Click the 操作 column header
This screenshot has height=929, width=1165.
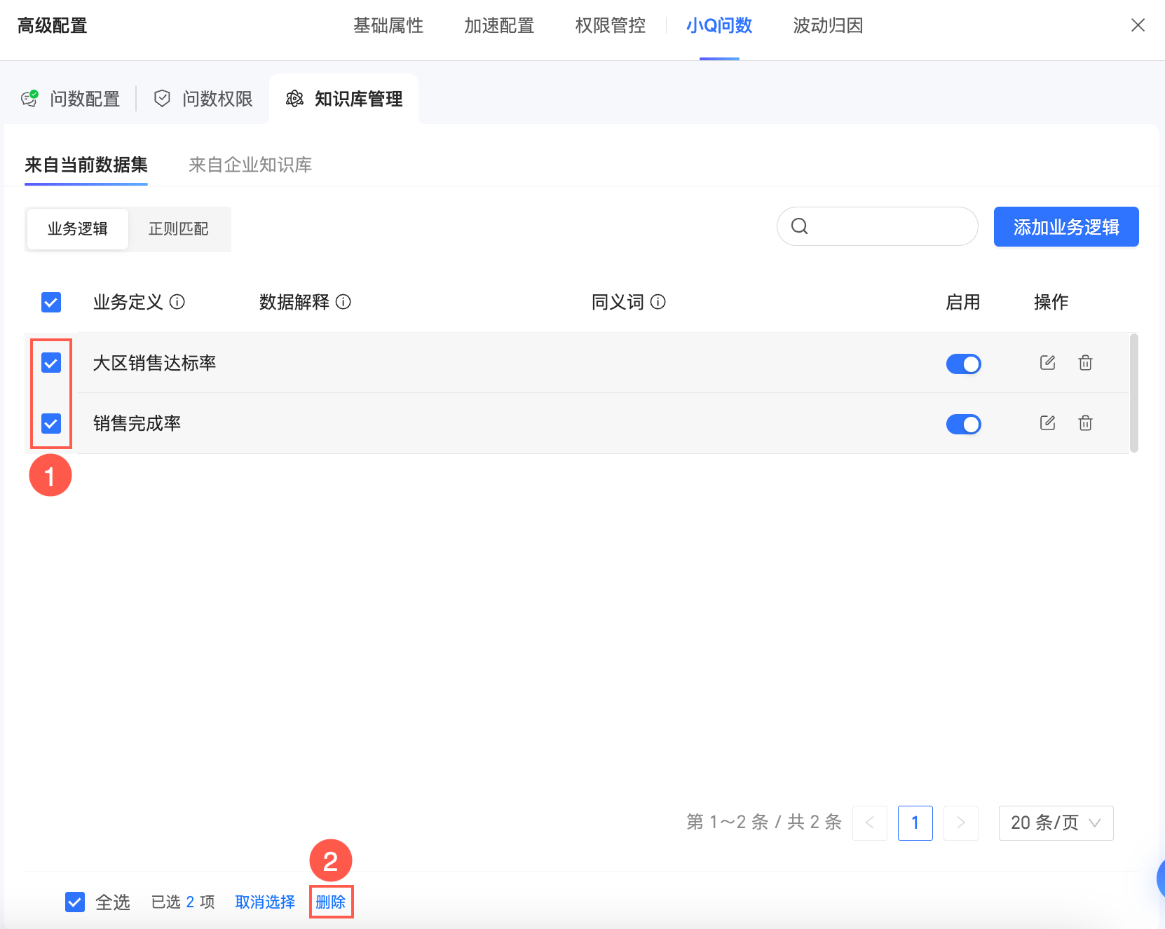(x=1051, y=302)
